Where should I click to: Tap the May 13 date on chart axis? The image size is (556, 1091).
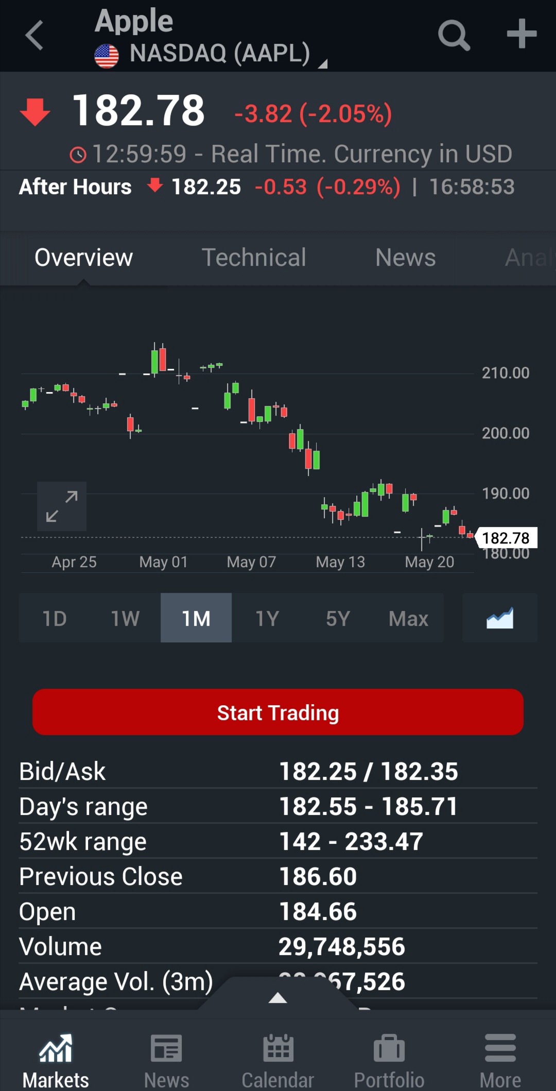340,562
